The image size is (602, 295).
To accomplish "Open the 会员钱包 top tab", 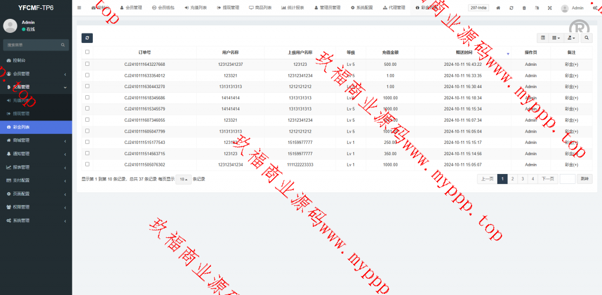I will (x=163, y=8).
